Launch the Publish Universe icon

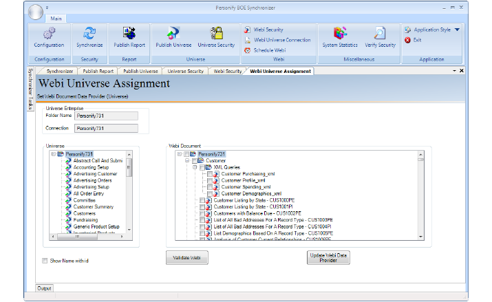[173, 34]
